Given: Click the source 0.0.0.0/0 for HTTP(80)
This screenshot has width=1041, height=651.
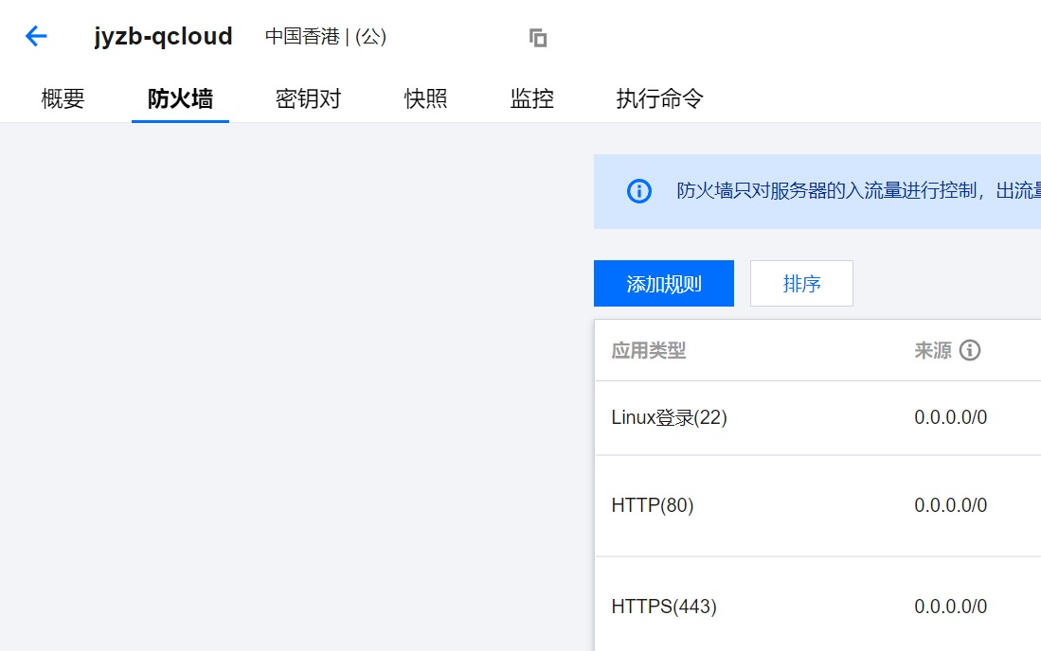Looking at the screenshot, I should pyautogui.click(x=950, y=505).
